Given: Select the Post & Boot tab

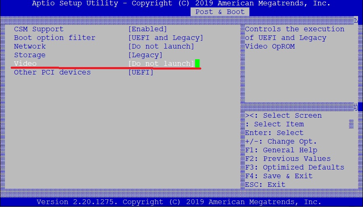Looking at the screenshot, I should click(x=220, y=12).
